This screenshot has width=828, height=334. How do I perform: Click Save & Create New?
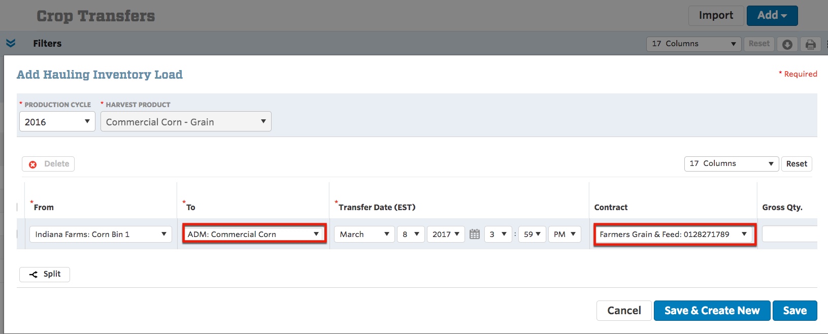[x=712, y=311]
